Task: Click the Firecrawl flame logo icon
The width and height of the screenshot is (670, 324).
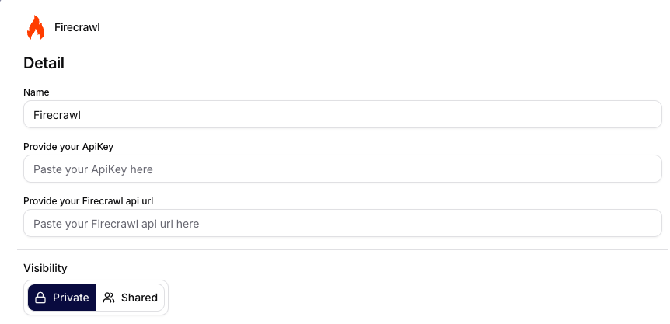Action: [36, 27]
